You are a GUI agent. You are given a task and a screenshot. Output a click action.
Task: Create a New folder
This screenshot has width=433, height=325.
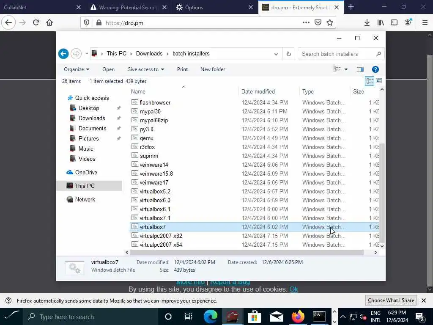213,69
